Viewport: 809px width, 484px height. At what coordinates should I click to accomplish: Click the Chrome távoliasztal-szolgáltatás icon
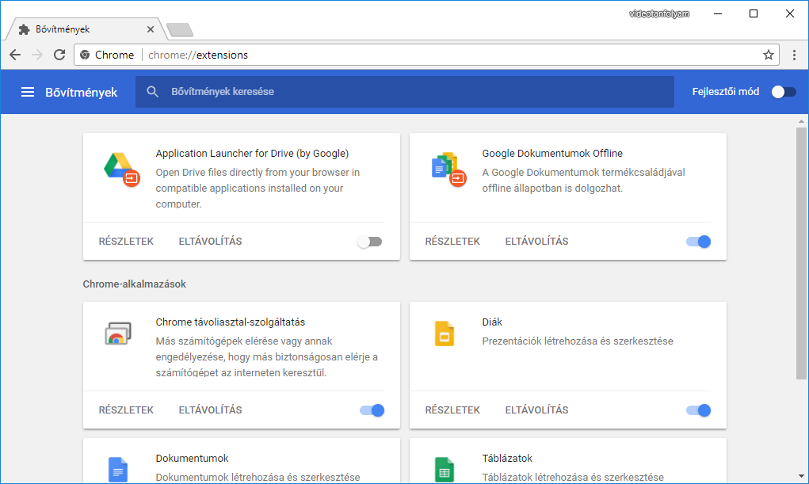[x=118, y=333]
